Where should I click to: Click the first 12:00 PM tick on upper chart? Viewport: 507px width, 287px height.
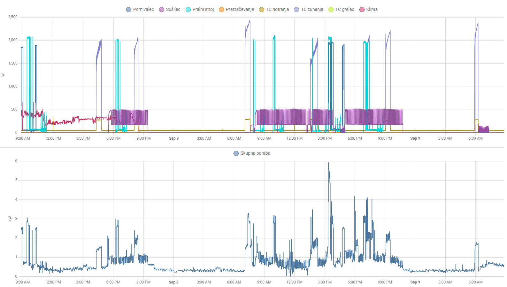(53, 138)
